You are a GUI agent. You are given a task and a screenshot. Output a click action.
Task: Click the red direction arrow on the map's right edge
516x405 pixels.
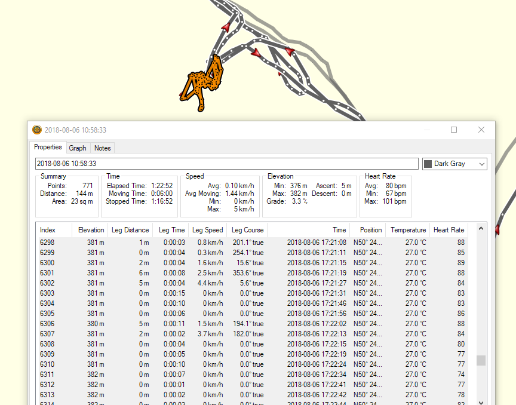point(497,229)
